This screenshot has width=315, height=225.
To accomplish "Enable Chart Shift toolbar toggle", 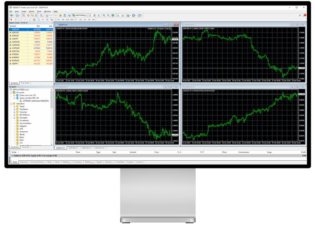I will [122, 15].
